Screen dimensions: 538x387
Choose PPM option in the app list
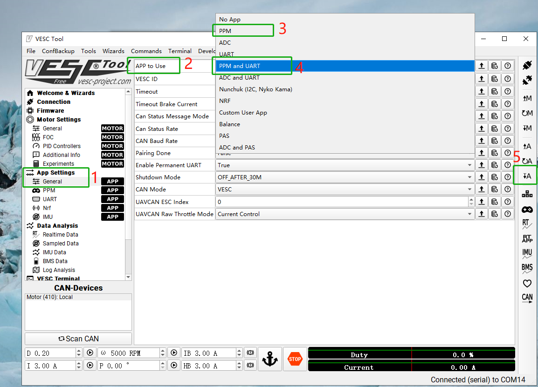(345, 31)
